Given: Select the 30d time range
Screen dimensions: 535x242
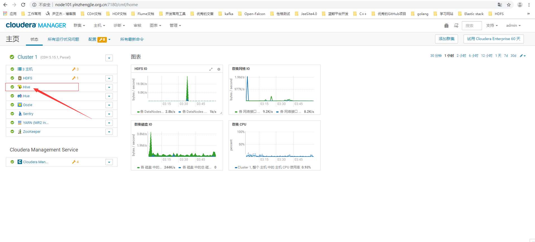Looking at the screenshot, I should [x=514, y=56].
